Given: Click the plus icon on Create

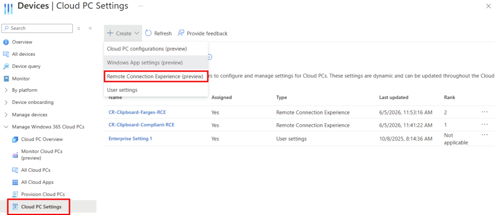Looking at the screenshot, I should pyautogui.click(x=110, y=33).
